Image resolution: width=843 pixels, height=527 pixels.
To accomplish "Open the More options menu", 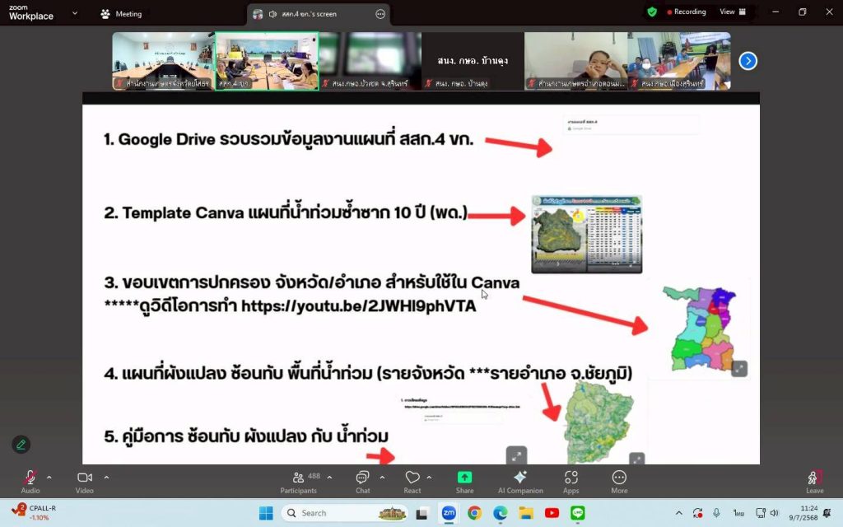I will 619,479.
